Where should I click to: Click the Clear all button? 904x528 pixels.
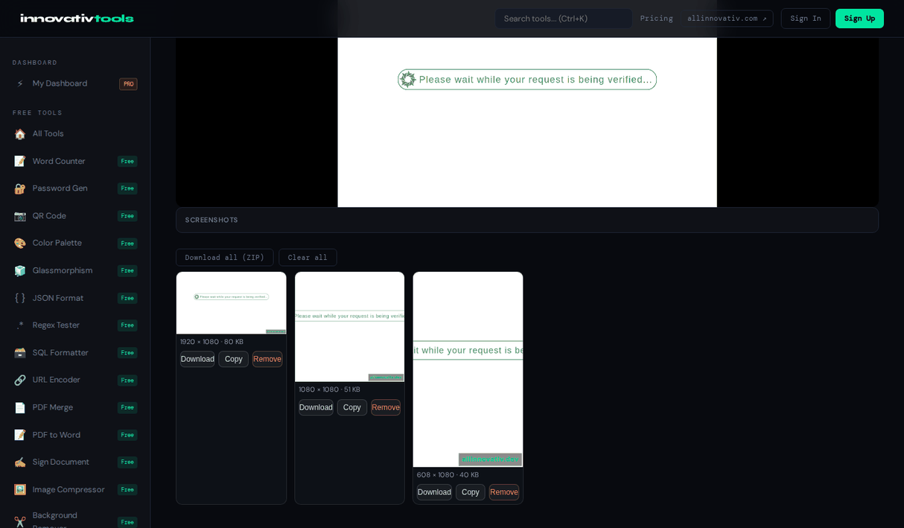tap(308, 258)
